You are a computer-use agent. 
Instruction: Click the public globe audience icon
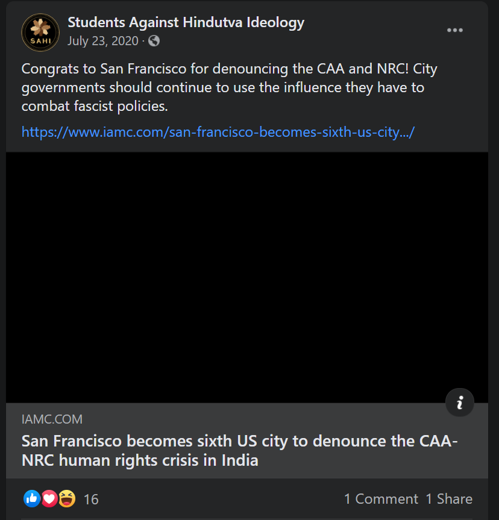[154, 41]
